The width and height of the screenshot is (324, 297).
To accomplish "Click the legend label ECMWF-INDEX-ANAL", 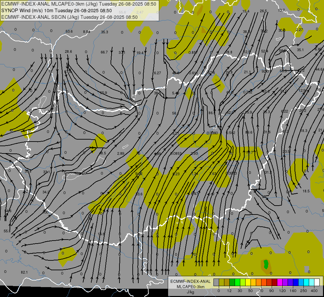I will pyautogui.click(x=190, y=281).
